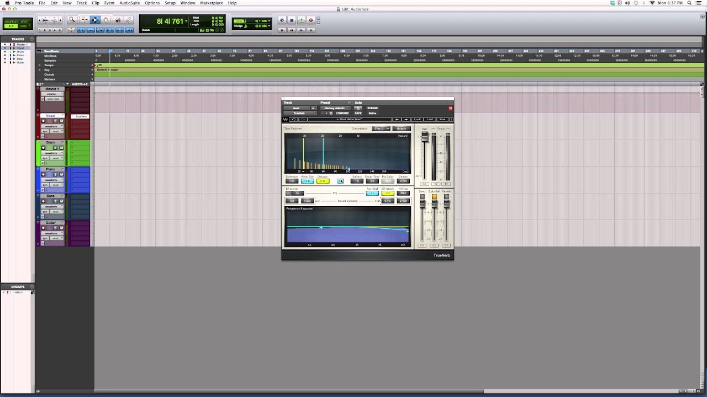Click the Go to End transport button
707x397 pixels.
tap(311, 30)
